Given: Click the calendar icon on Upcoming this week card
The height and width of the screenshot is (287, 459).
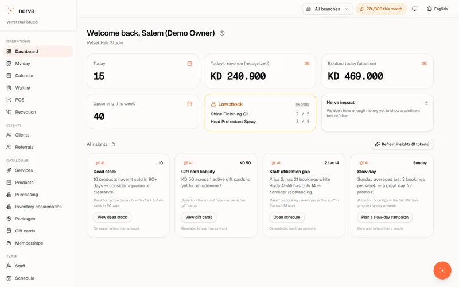Looking at the screenshot, I should (x=190, y=104).
